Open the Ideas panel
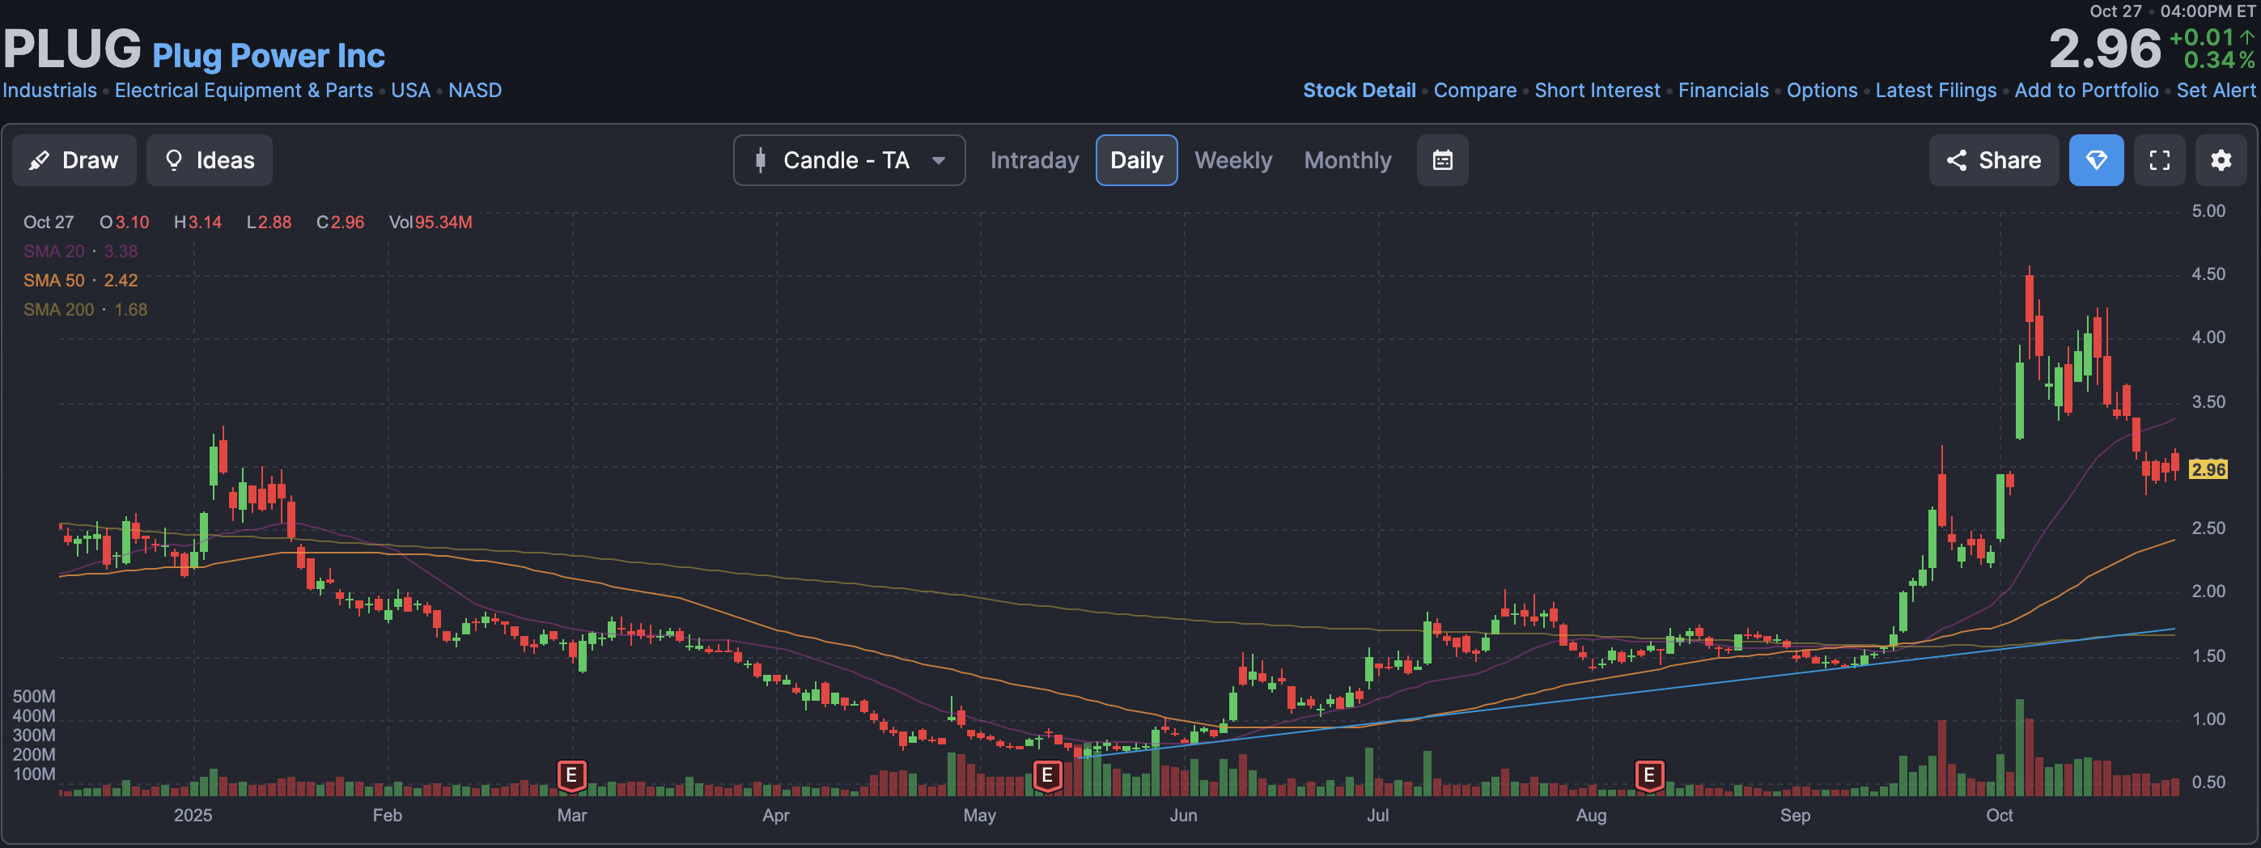The height and width of the screenshot is (848, 2261). tap(209, 159)
